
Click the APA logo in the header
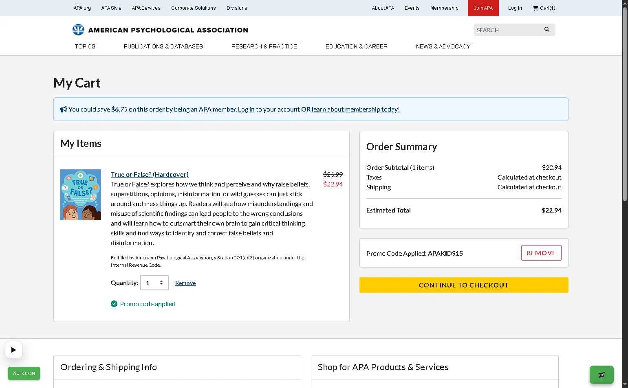160,30
